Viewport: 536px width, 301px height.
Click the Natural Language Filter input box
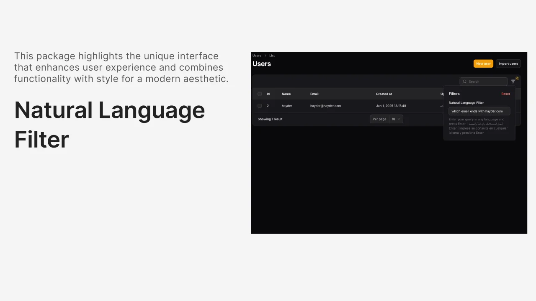click(x=479, y=111)
